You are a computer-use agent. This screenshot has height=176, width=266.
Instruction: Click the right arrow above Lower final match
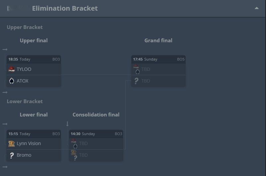tap(5, 124)
